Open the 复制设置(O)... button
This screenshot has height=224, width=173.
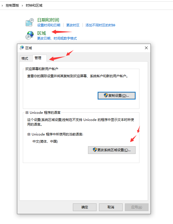[x=117, y=96]
